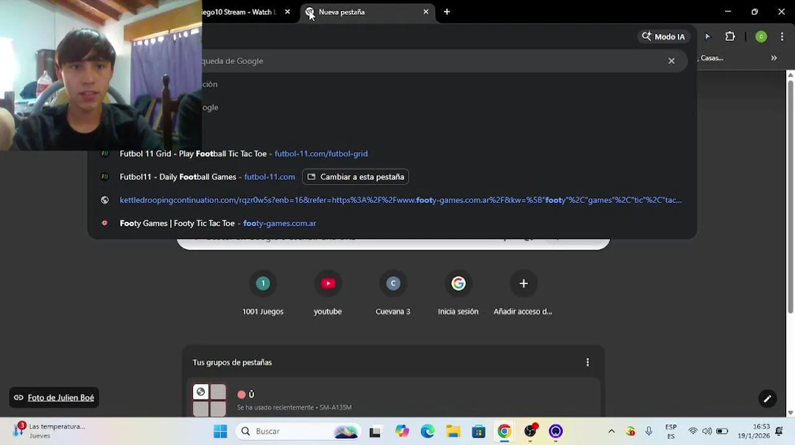Open Task View in the taskbar
Image resolution: width=795 pixels, height=445 pixels.
pos(375,431)
